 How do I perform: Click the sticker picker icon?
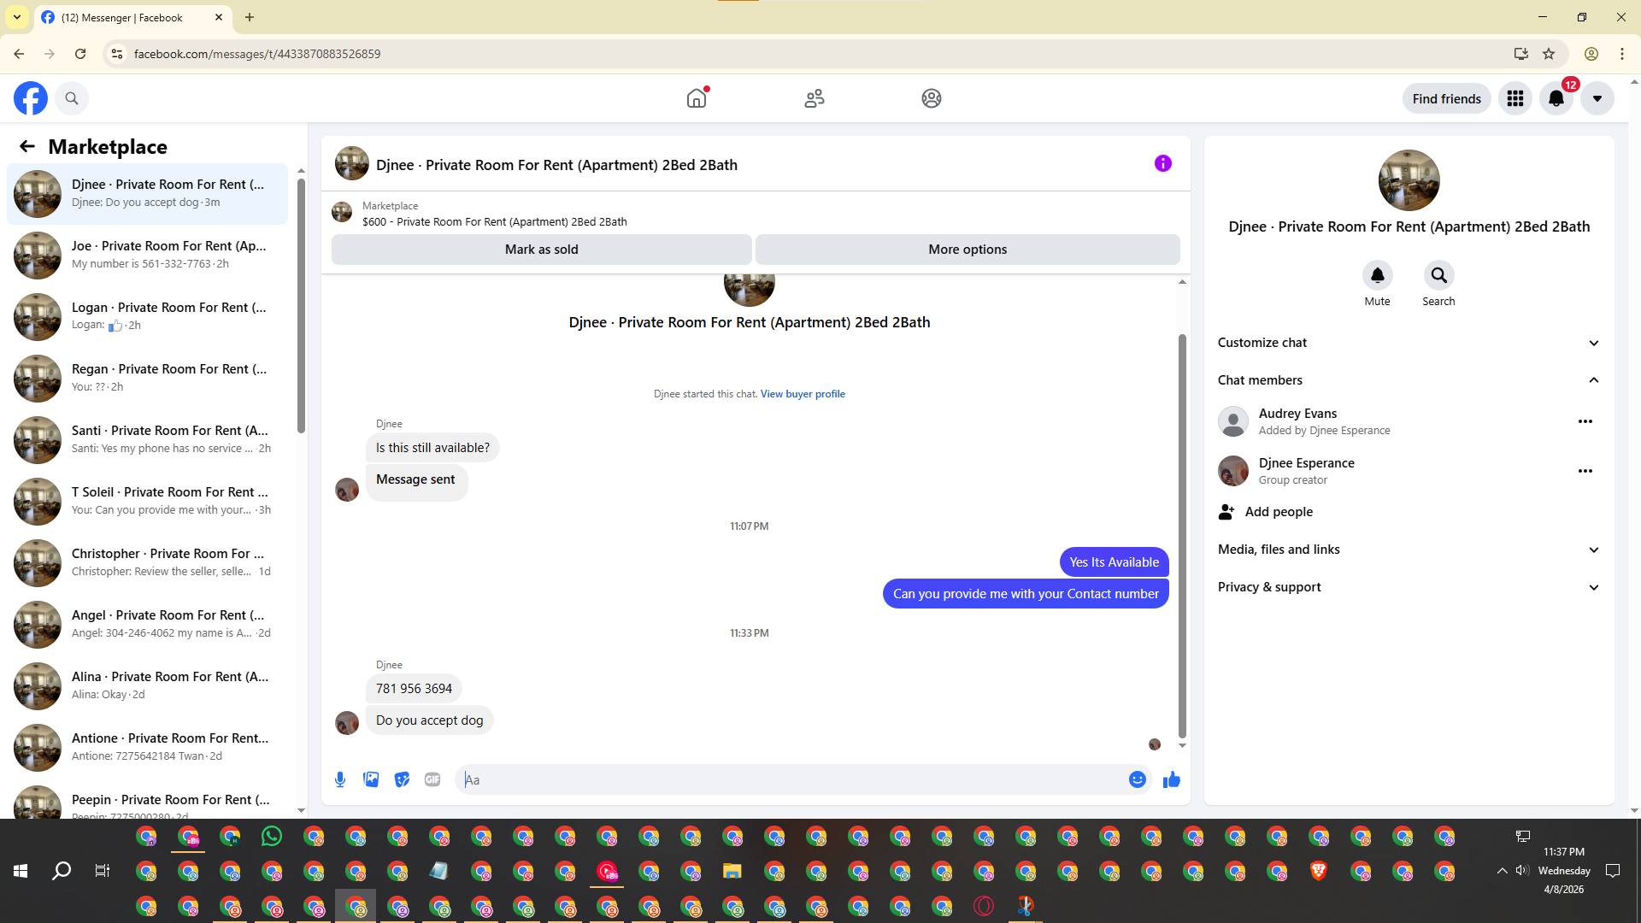[x=402, y=779]
